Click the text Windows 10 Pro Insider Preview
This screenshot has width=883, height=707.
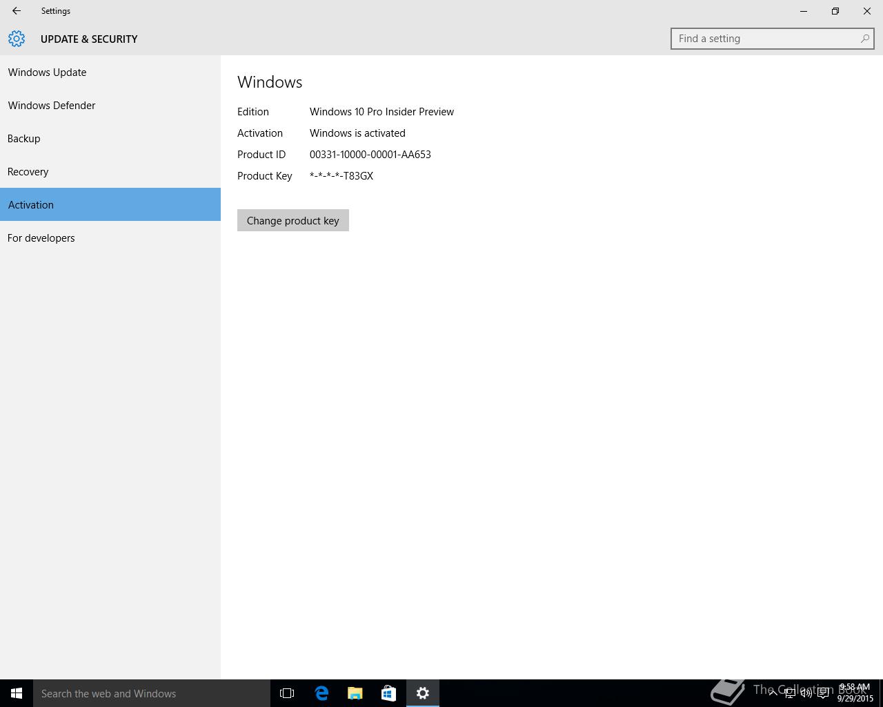381,111
